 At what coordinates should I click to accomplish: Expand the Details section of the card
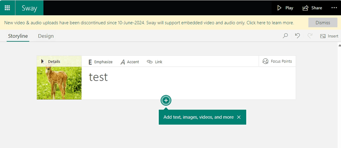tap(51, 62)
